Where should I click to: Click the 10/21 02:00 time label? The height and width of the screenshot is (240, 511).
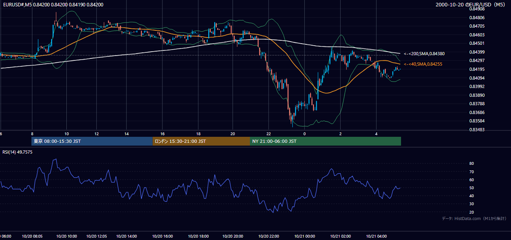pyautogui.click(x=340, y=236)
